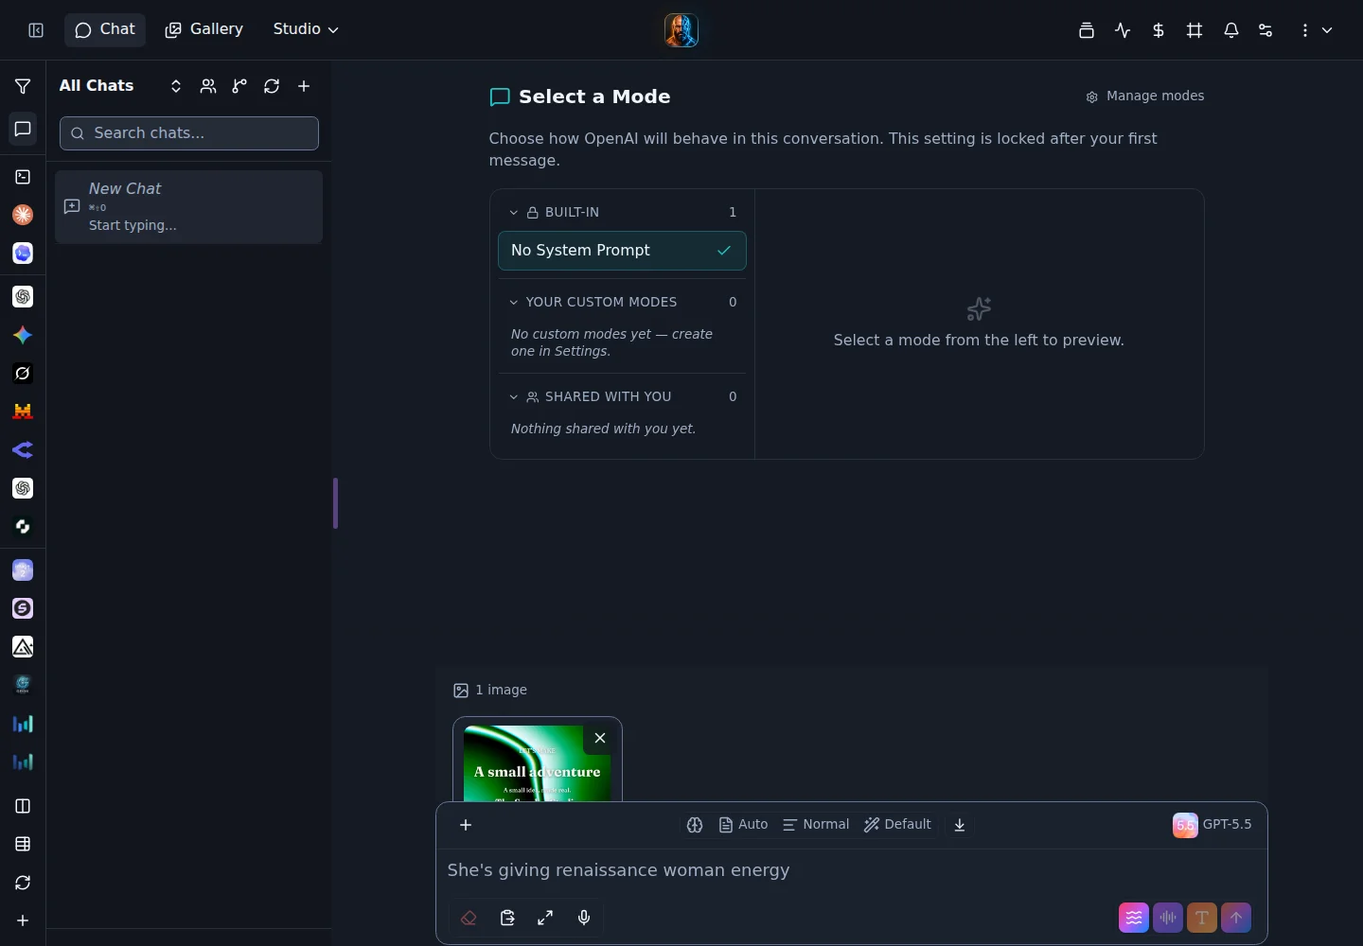Click the filter funnel icon in sidebar
This screenshot has width=1363, height=946.
click(23, 86)
